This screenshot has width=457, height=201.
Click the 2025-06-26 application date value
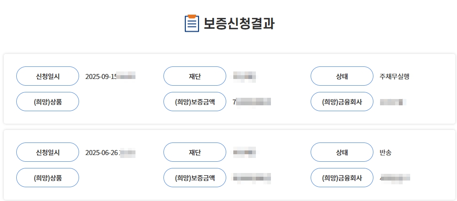[110, 153]
